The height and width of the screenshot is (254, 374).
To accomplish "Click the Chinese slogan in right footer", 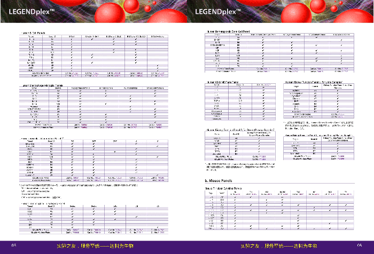I will point(279,245).
